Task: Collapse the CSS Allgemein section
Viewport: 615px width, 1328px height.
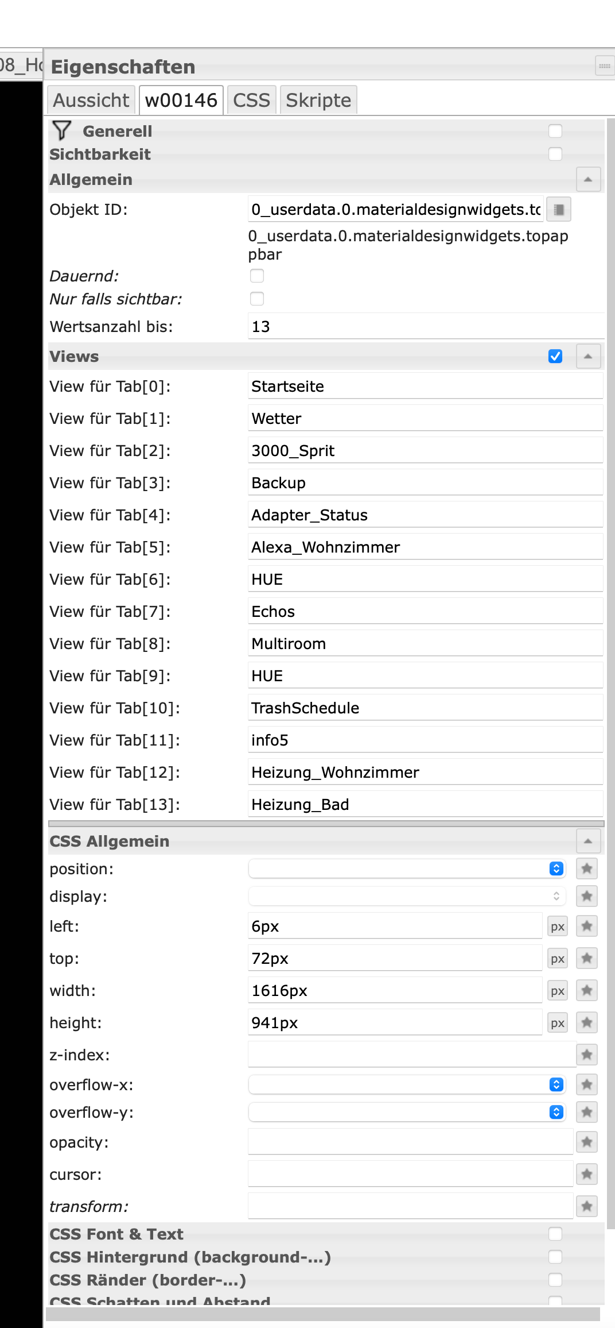Action: [x=588, y=841]
